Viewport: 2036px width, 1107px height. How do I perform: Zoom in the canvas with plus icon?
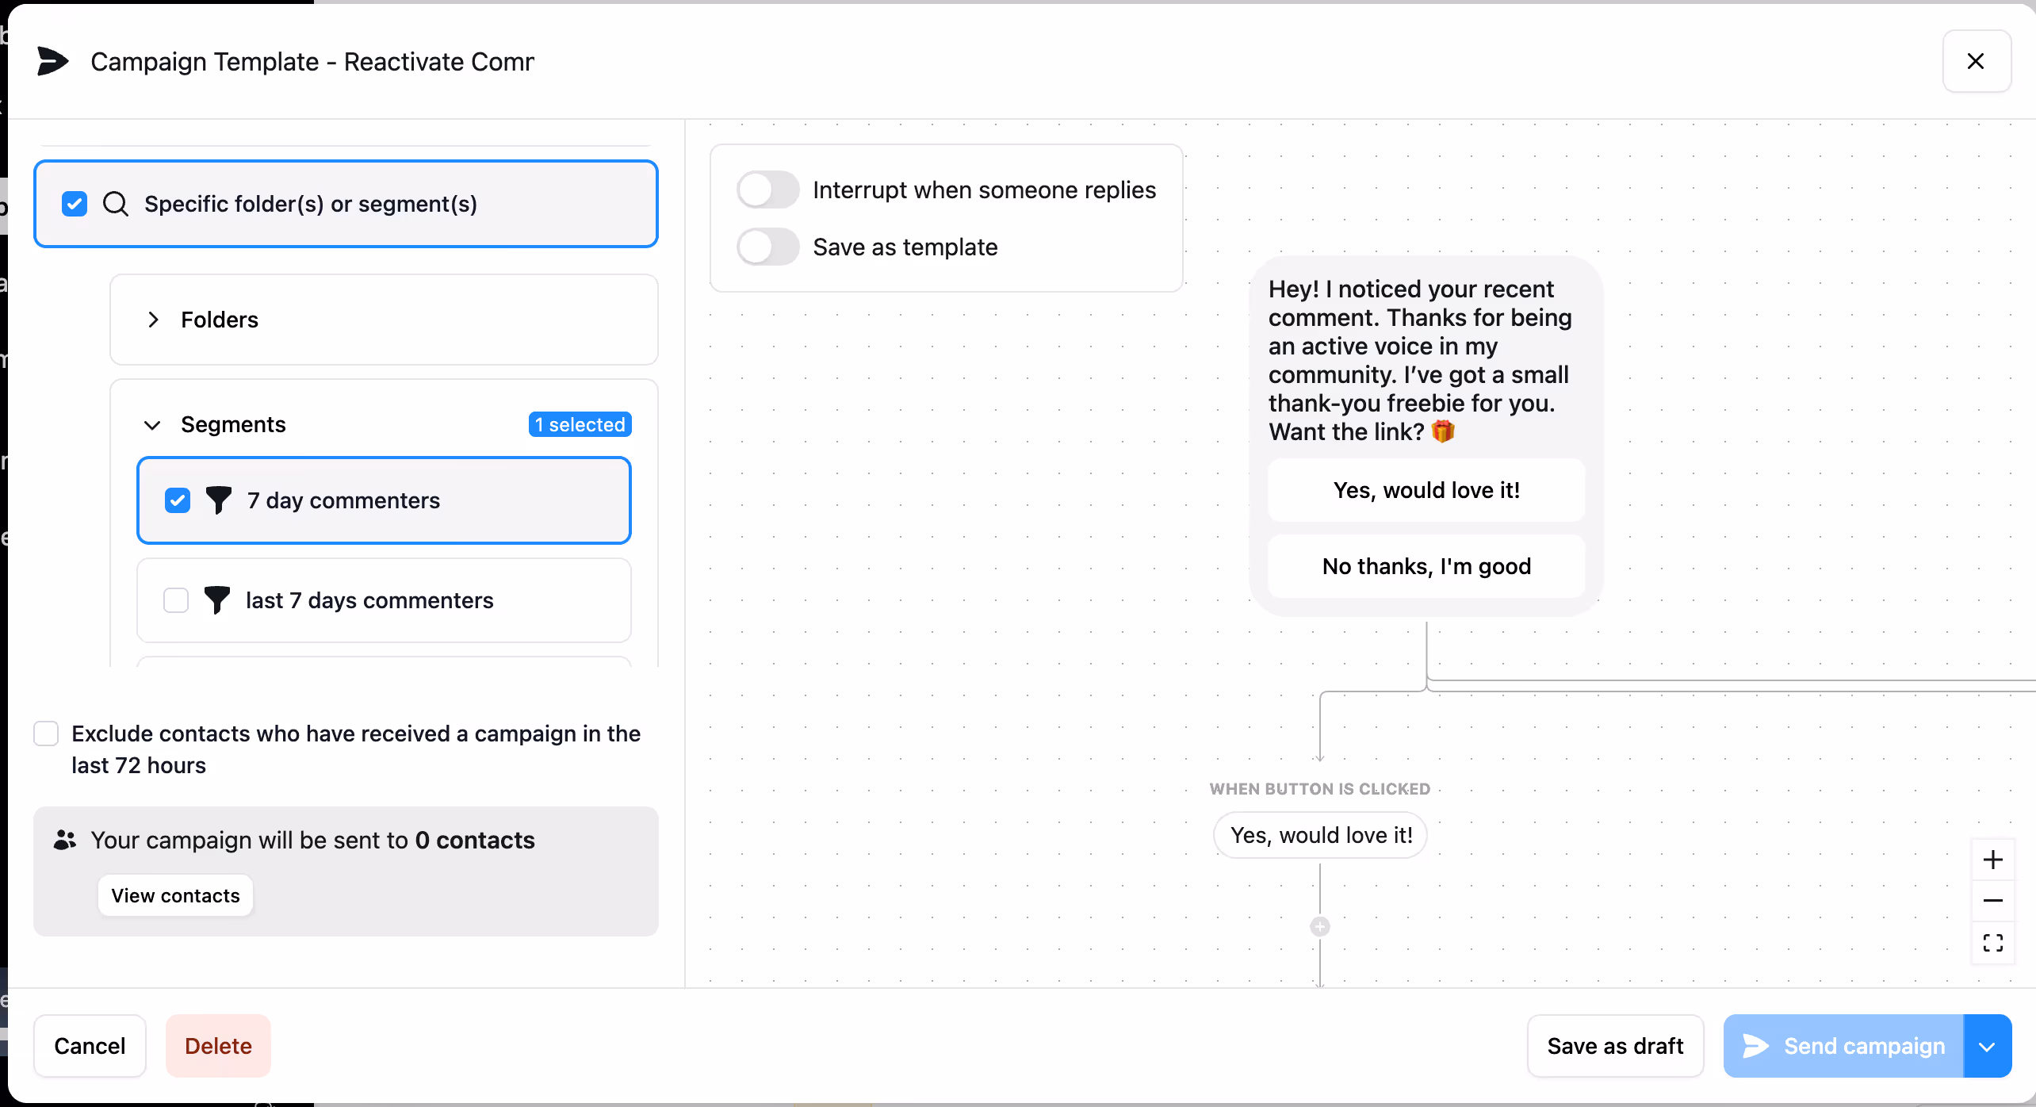(x=1992, y=860)
